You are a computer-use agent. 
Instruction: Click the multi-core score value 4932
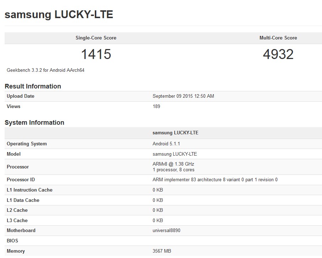278,54
